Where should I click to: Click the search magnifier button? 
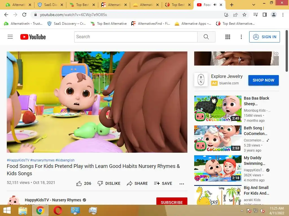[x=206, y=37]
